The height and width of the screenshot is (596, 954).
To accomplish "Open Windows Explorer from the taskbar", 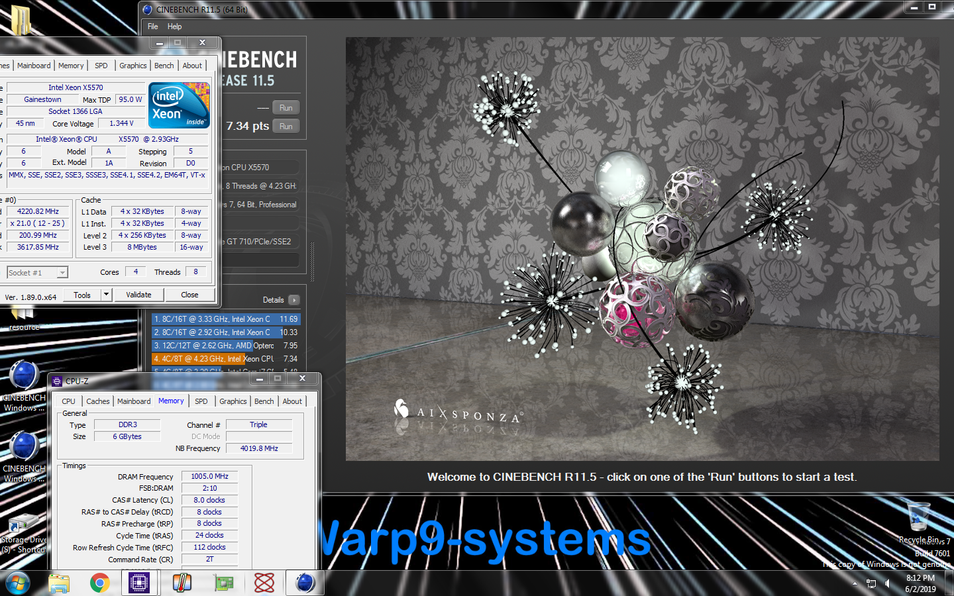I will coord(59,583).
